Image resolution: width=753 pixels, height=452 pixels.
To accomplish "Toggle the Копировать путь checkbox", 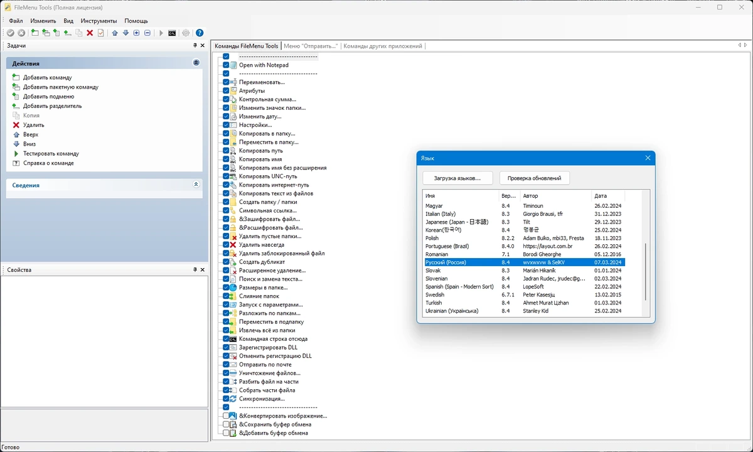I will coord(226,151).
